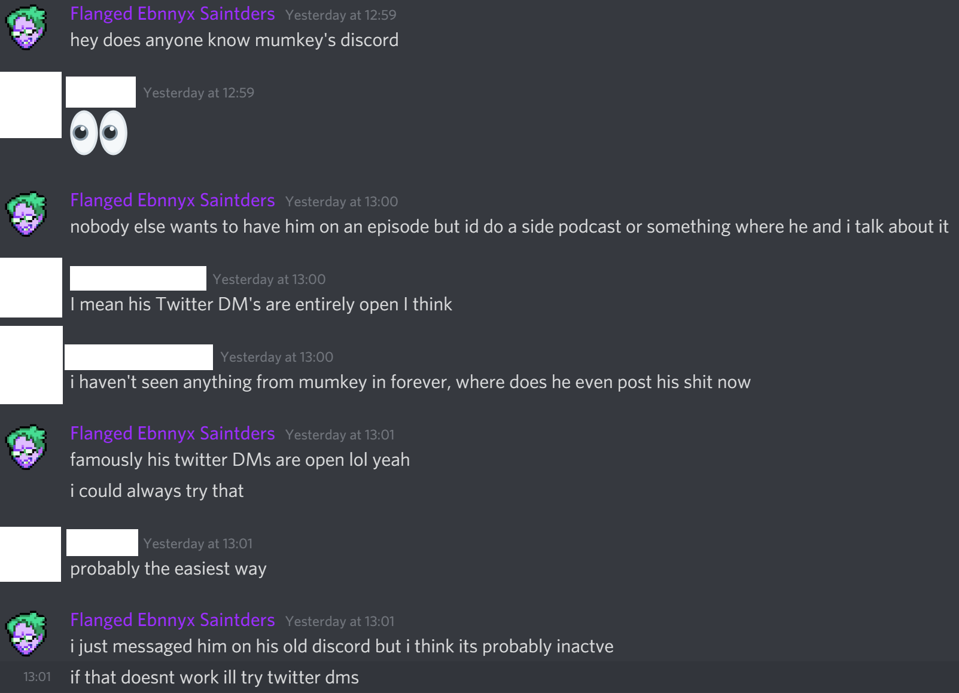
Task: Select redacted avatar beside the eyes emoji
Action: [x=31, y=105]
